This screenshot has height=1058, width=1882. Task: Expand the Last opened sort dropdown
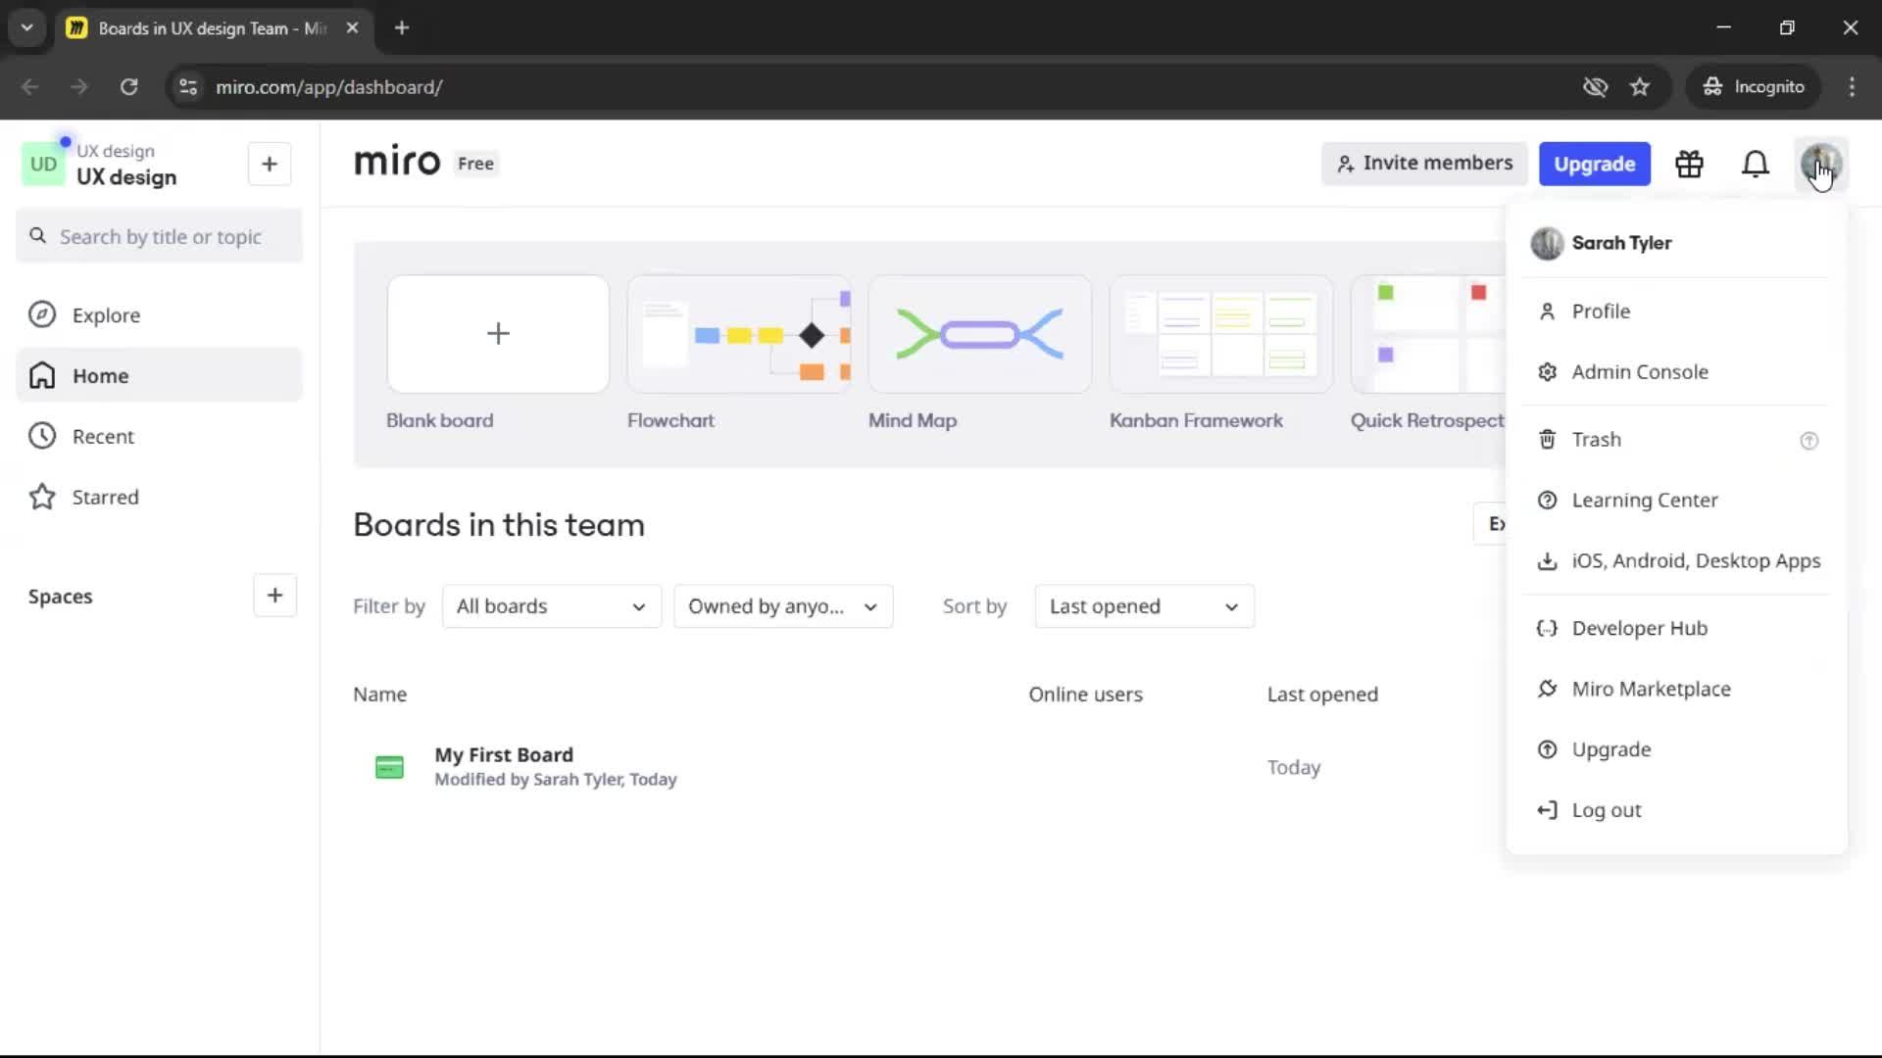1144,606
